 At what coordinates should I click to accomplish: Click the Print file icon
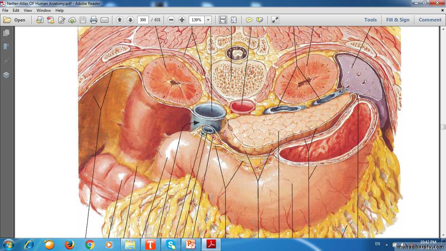coord(94,20)
